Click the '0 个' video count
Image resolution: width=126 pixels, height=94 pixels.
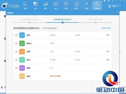(52, 68)
